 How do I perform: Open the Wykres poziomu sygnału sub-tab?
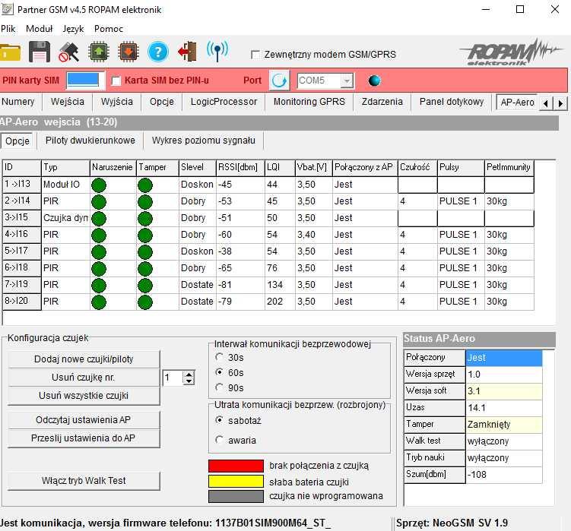coord(203,141)
